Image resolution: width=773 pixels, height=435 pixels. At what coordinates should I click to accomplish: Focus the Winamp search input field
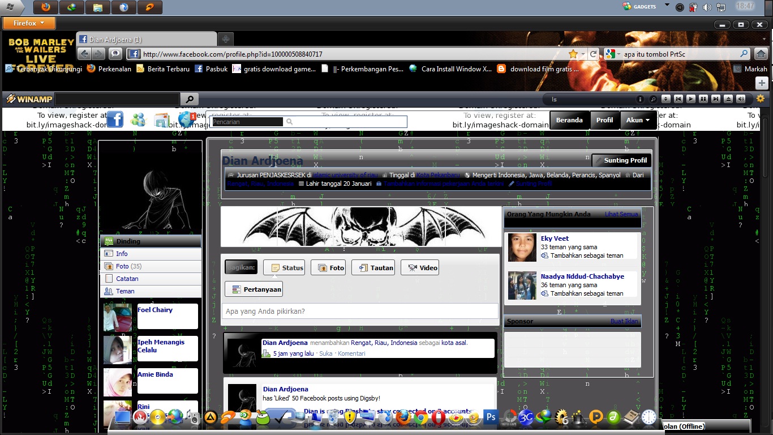(117, 99)
